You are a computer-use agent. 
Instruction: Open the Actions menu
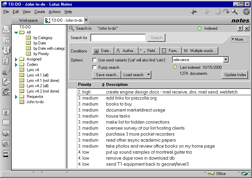pos(55,12)
